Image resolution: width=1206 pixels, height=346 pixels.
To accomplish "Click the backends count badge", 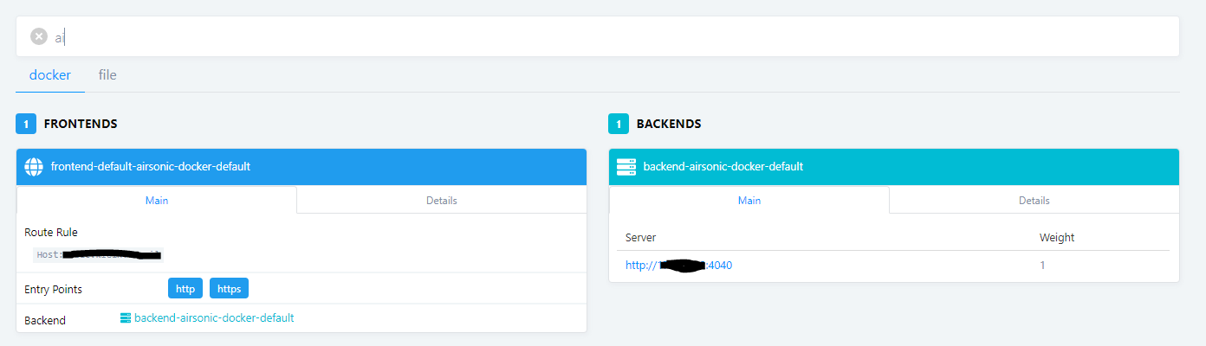I will pyautogui.click(x=619, y=124).
